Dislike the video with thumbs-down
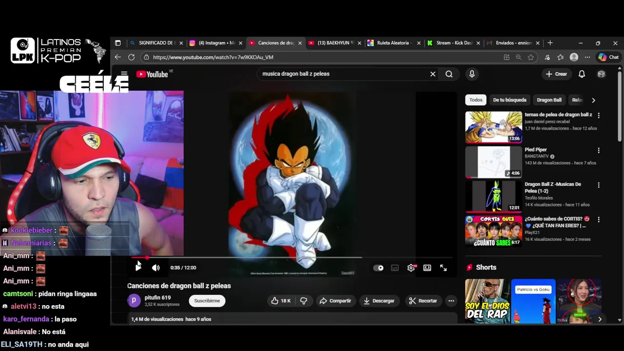Screen dimensions: 624x351 [303, 301]
